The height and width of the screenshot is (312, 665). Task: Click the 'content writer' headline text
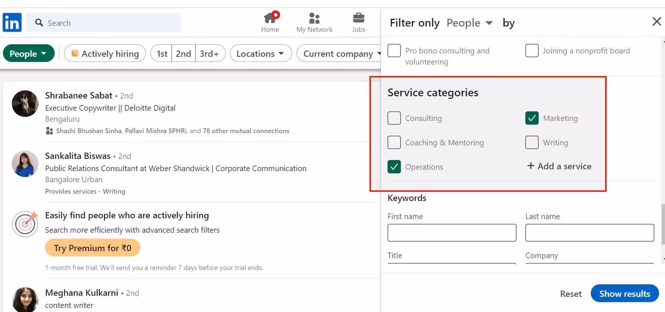69,305
